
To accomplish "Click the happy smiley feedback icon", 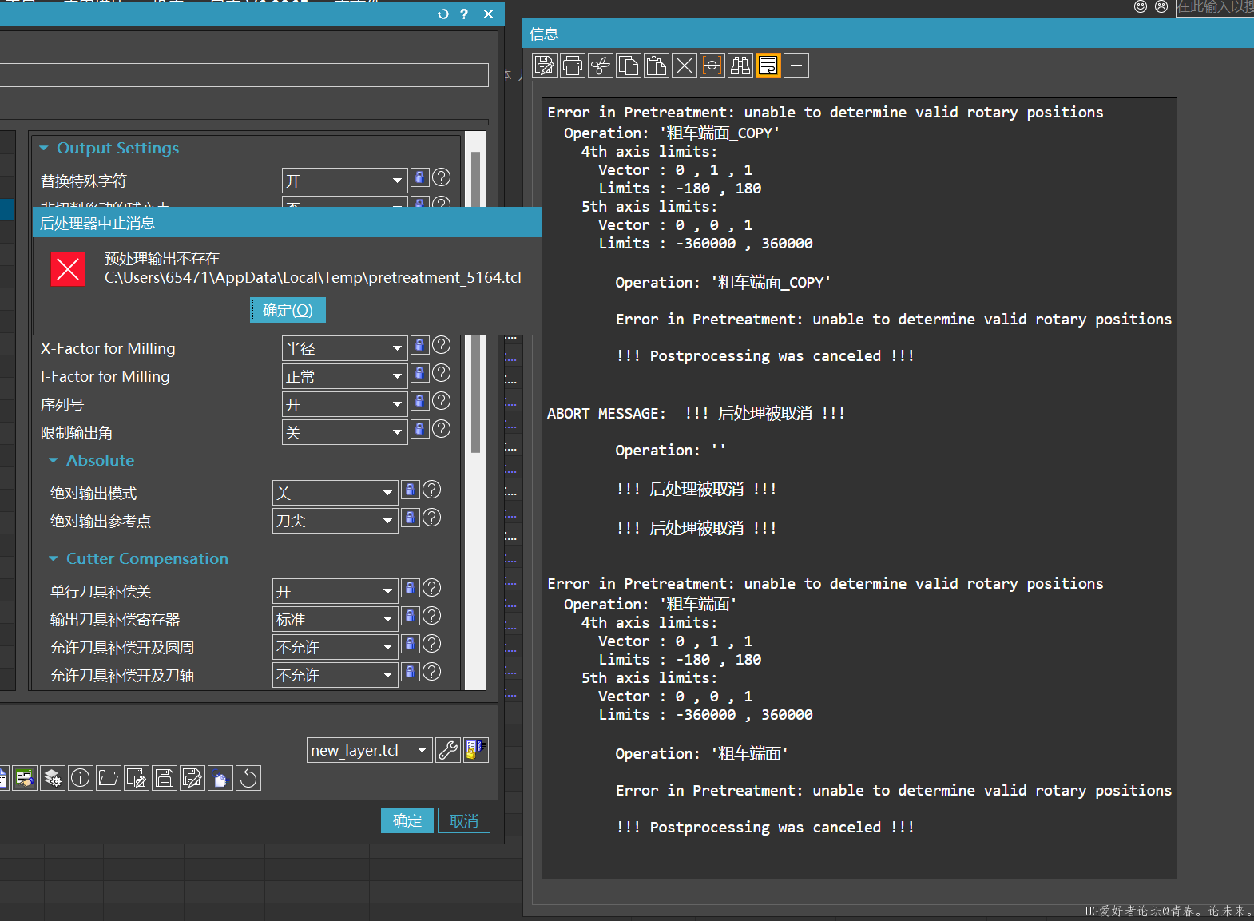I will click(1141, 6).
